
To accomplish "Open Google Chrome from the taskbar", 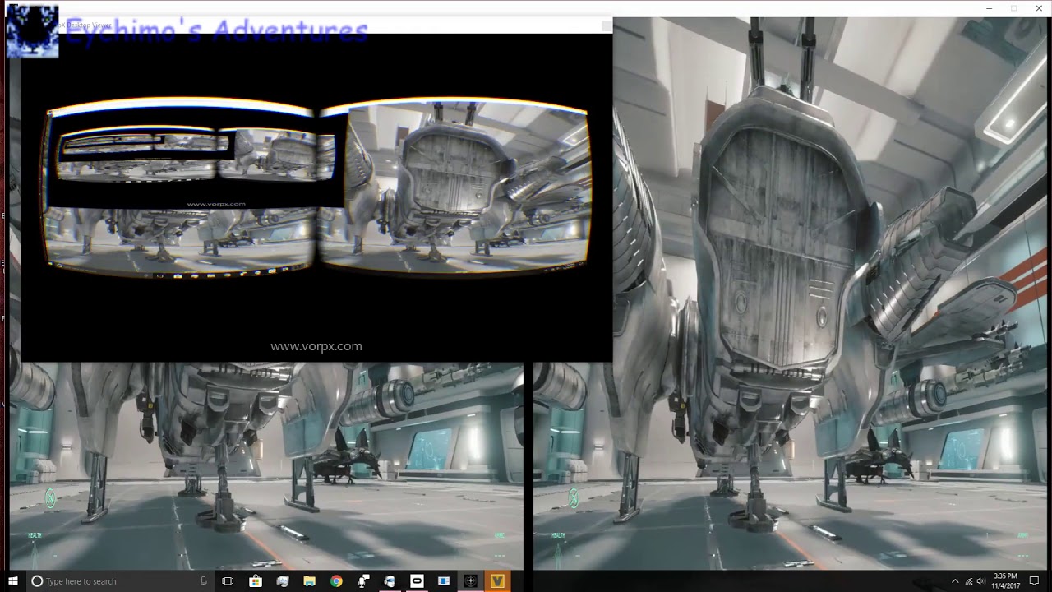I will click(x=336, y=581).
